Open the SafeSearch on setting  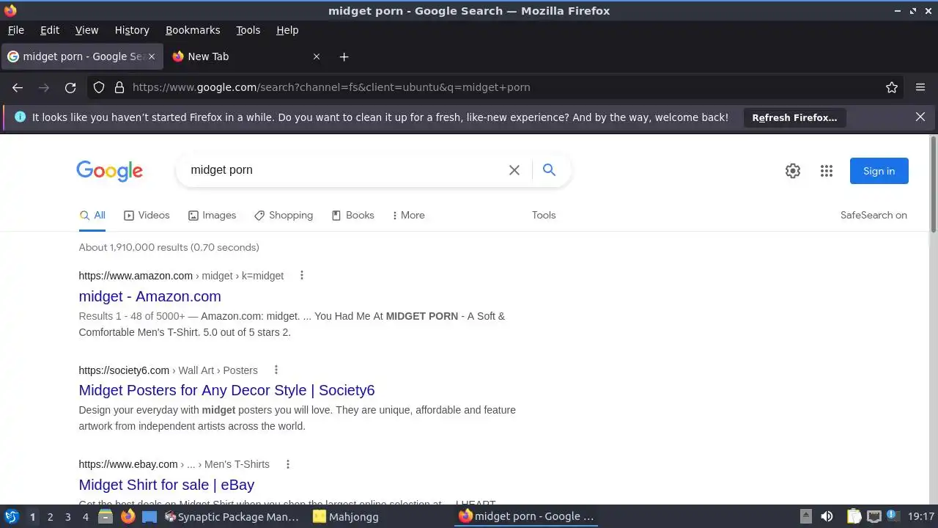pos(874,215)
